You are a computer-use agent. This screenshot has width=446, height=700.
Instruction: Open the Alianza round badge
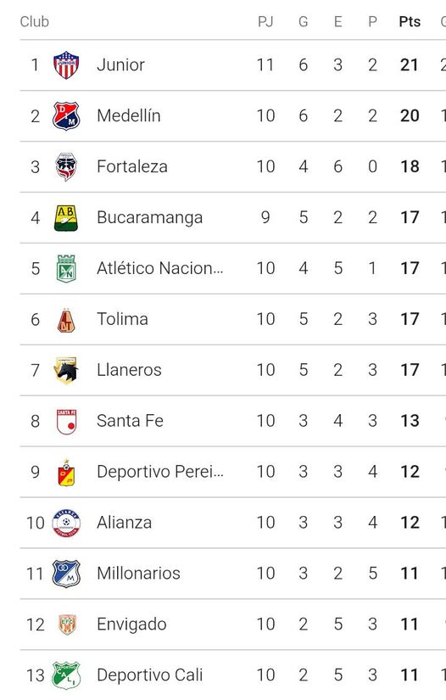tap(66, 523)
